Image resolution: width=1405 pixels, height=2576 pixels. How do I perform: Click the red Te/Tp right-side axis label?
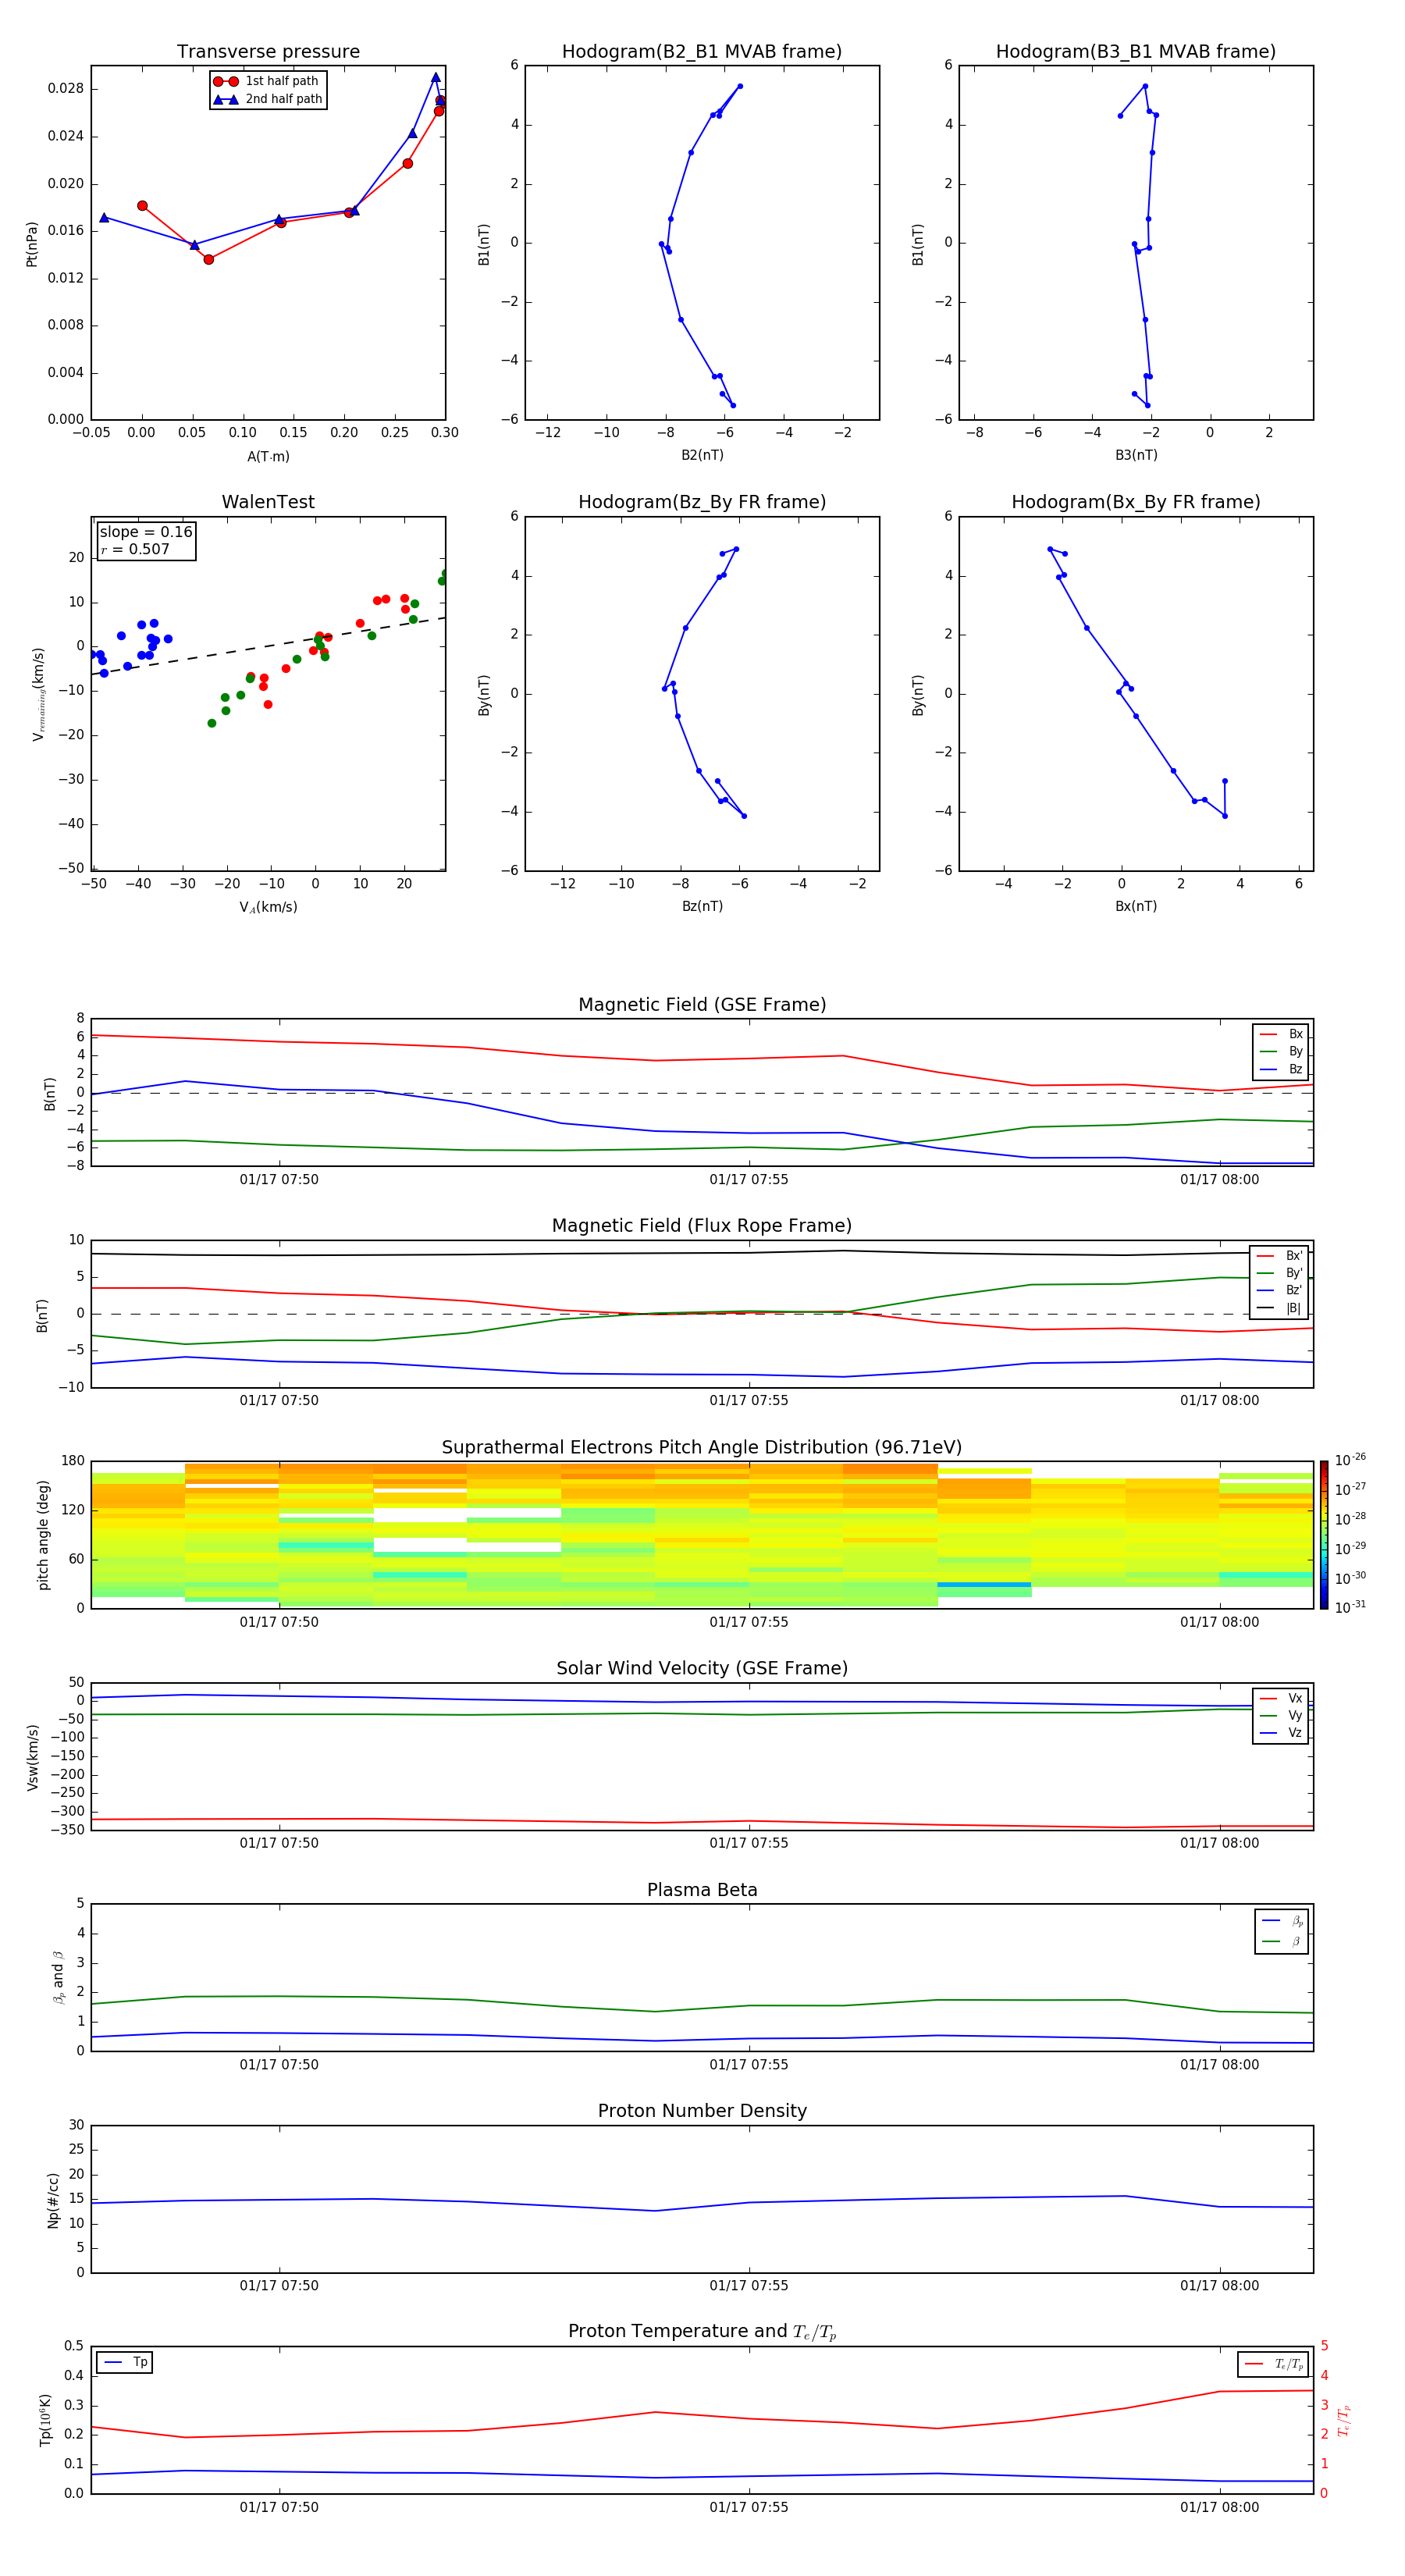click(x=1343, y=2420)
